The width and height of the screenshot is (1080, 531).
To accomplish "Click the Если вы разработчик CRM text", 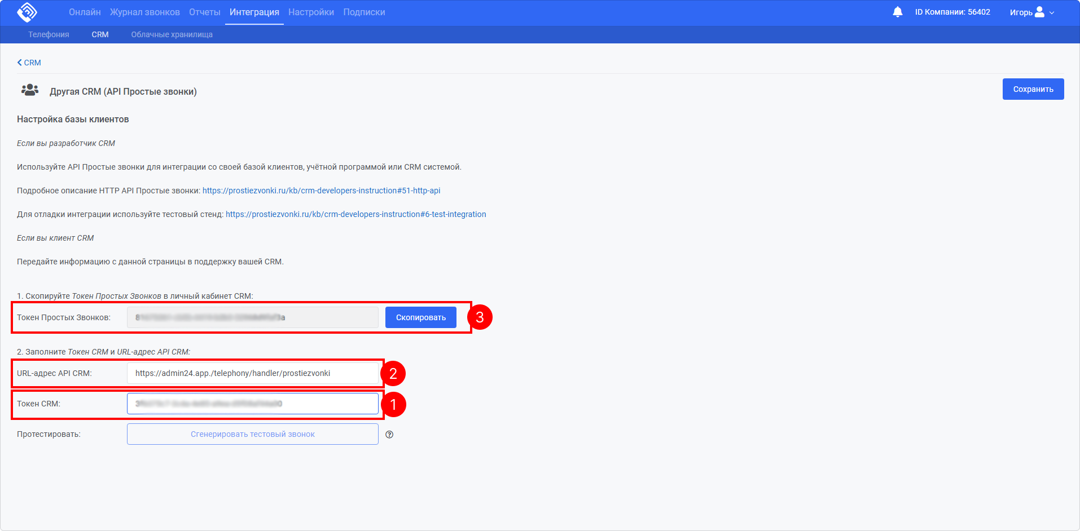I will coord(66,143).
